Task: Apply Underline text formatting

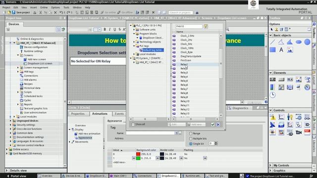Action: tap(114, 30)
